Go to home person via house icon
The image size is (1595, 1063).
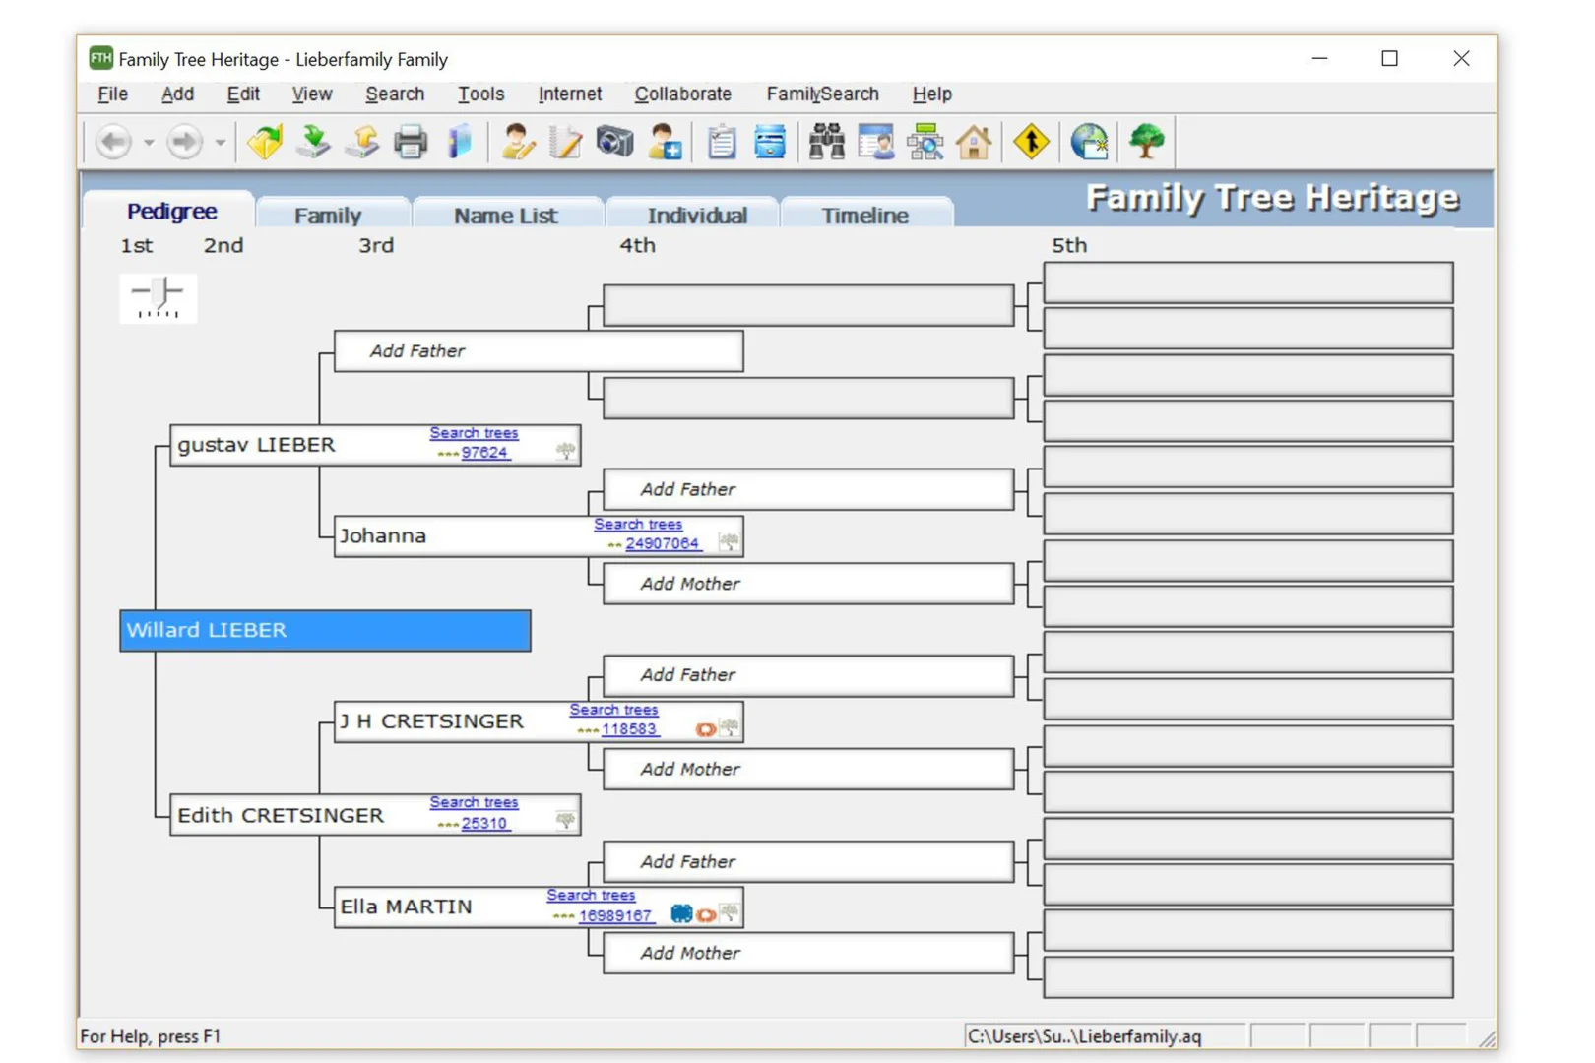coord(974,143)
